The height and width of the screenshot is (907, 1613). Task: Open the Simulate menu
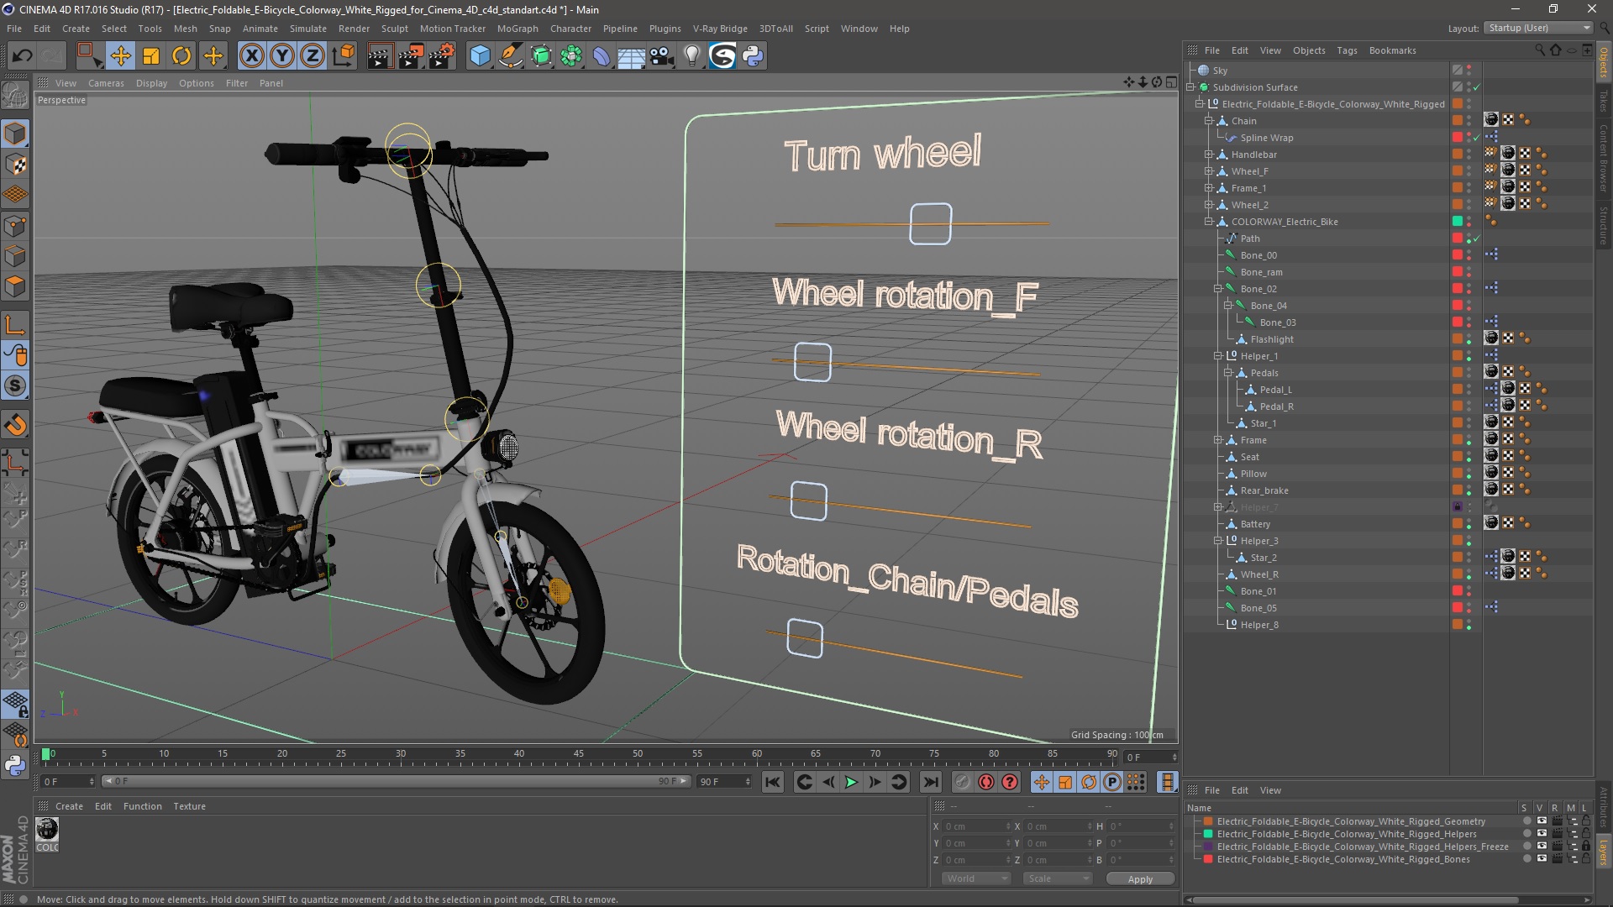307,29
